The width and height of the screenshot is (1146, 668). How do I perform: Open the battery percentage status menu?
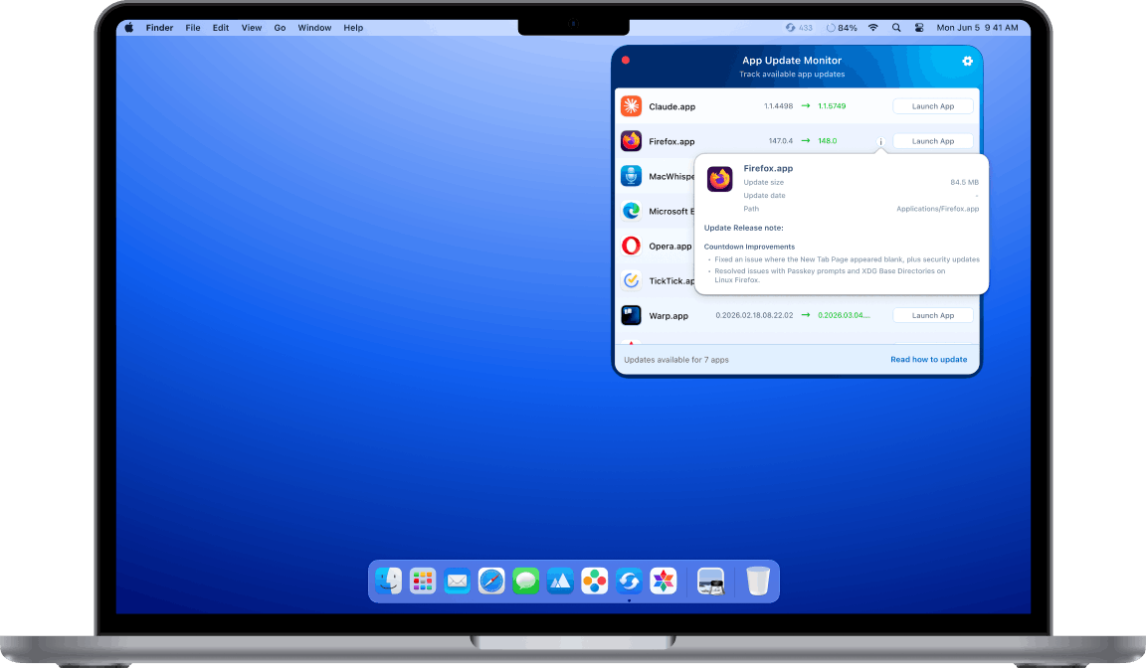[x=841, y=28]
